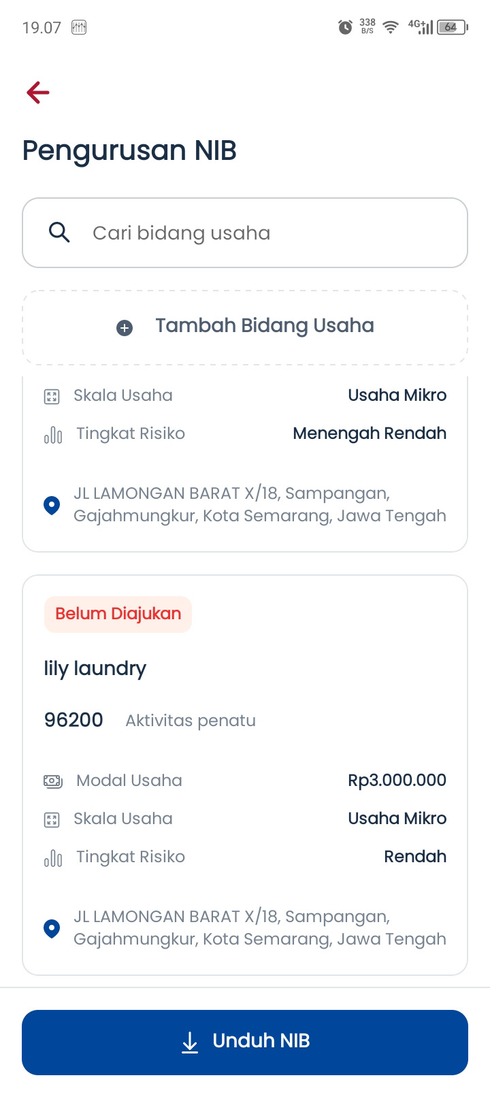490x1097 pixels.
Task: Tap lily laundry's Tingkat Risiko bar icon
Action: pyautogui.click(x=52, y=858)
